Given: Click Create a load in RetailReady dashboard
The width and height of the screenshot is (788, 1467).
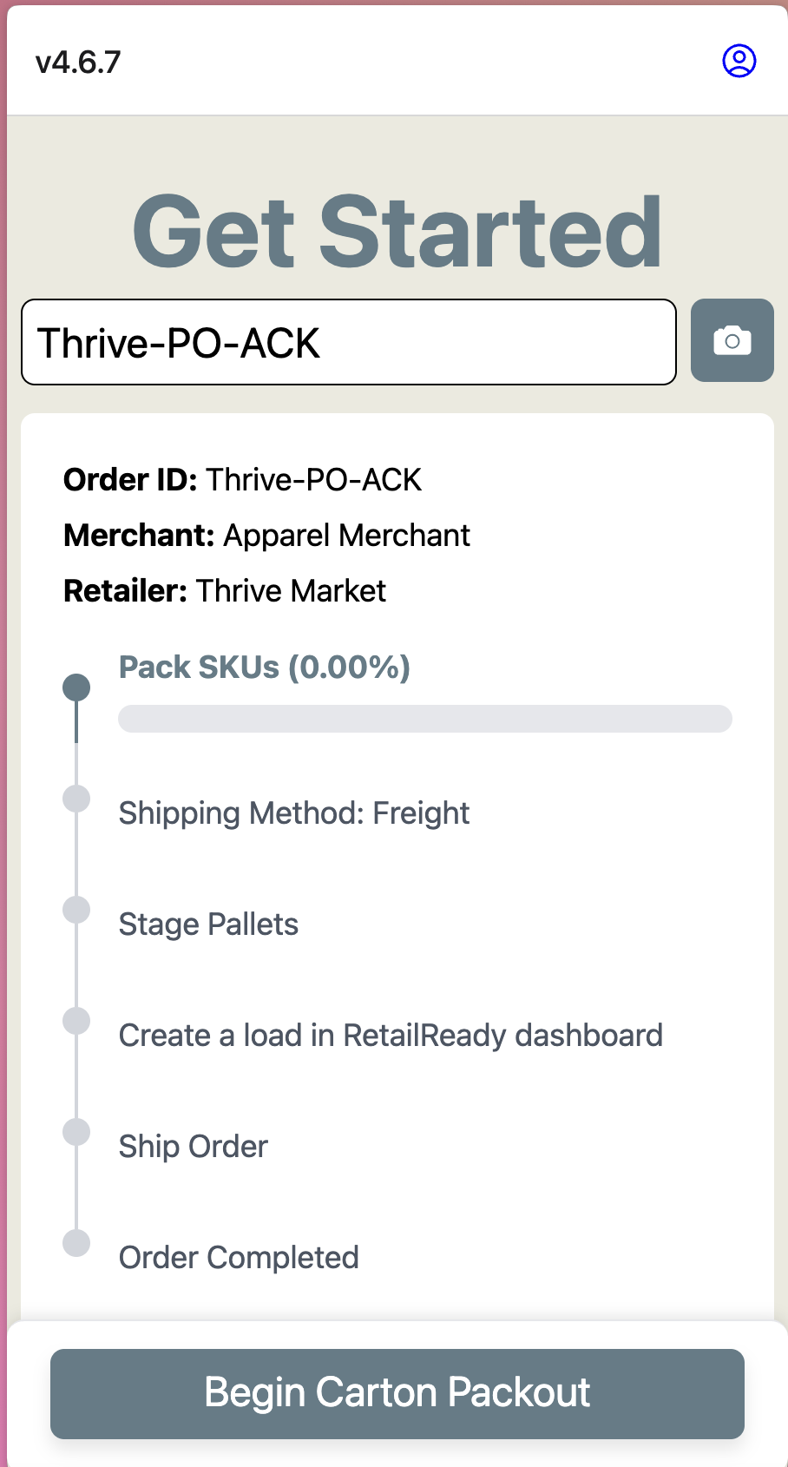Looking at the screenshot, I should coord(391,1036).
